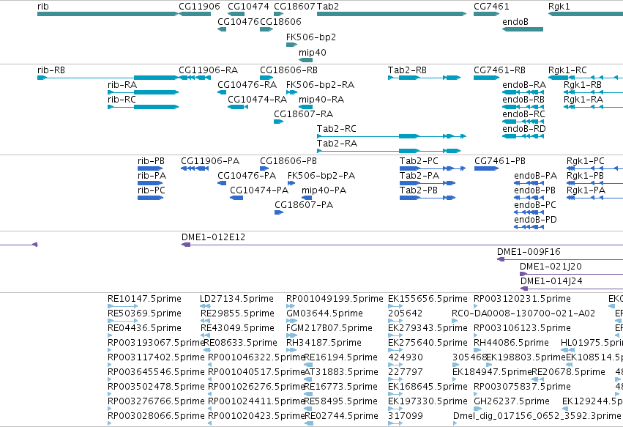The image size is (623, 427).
Task: Select transcript FK506-bp2-RA
Action: (320, 85)
